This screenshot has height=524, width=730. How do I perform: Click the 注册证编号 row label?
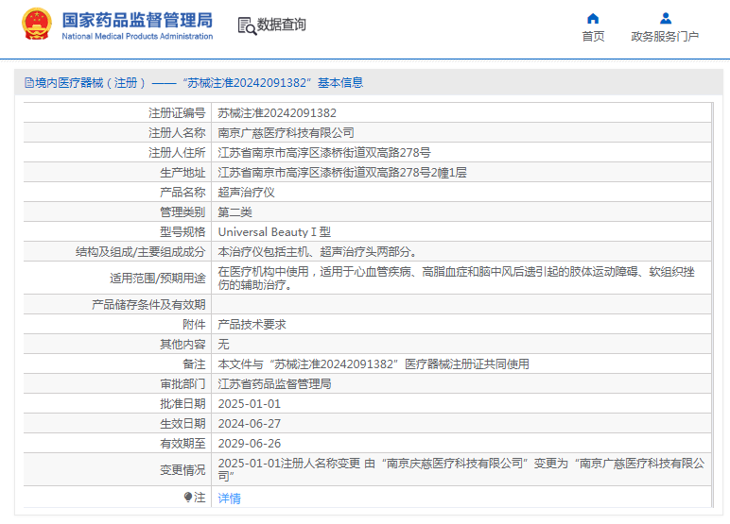[177, 113]
